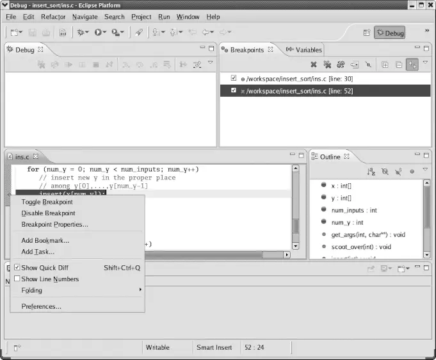The height and width of the screenshot is (360, 436).
Task: Open the Debug view menu dropdown
Action: (x=210, y=63)
